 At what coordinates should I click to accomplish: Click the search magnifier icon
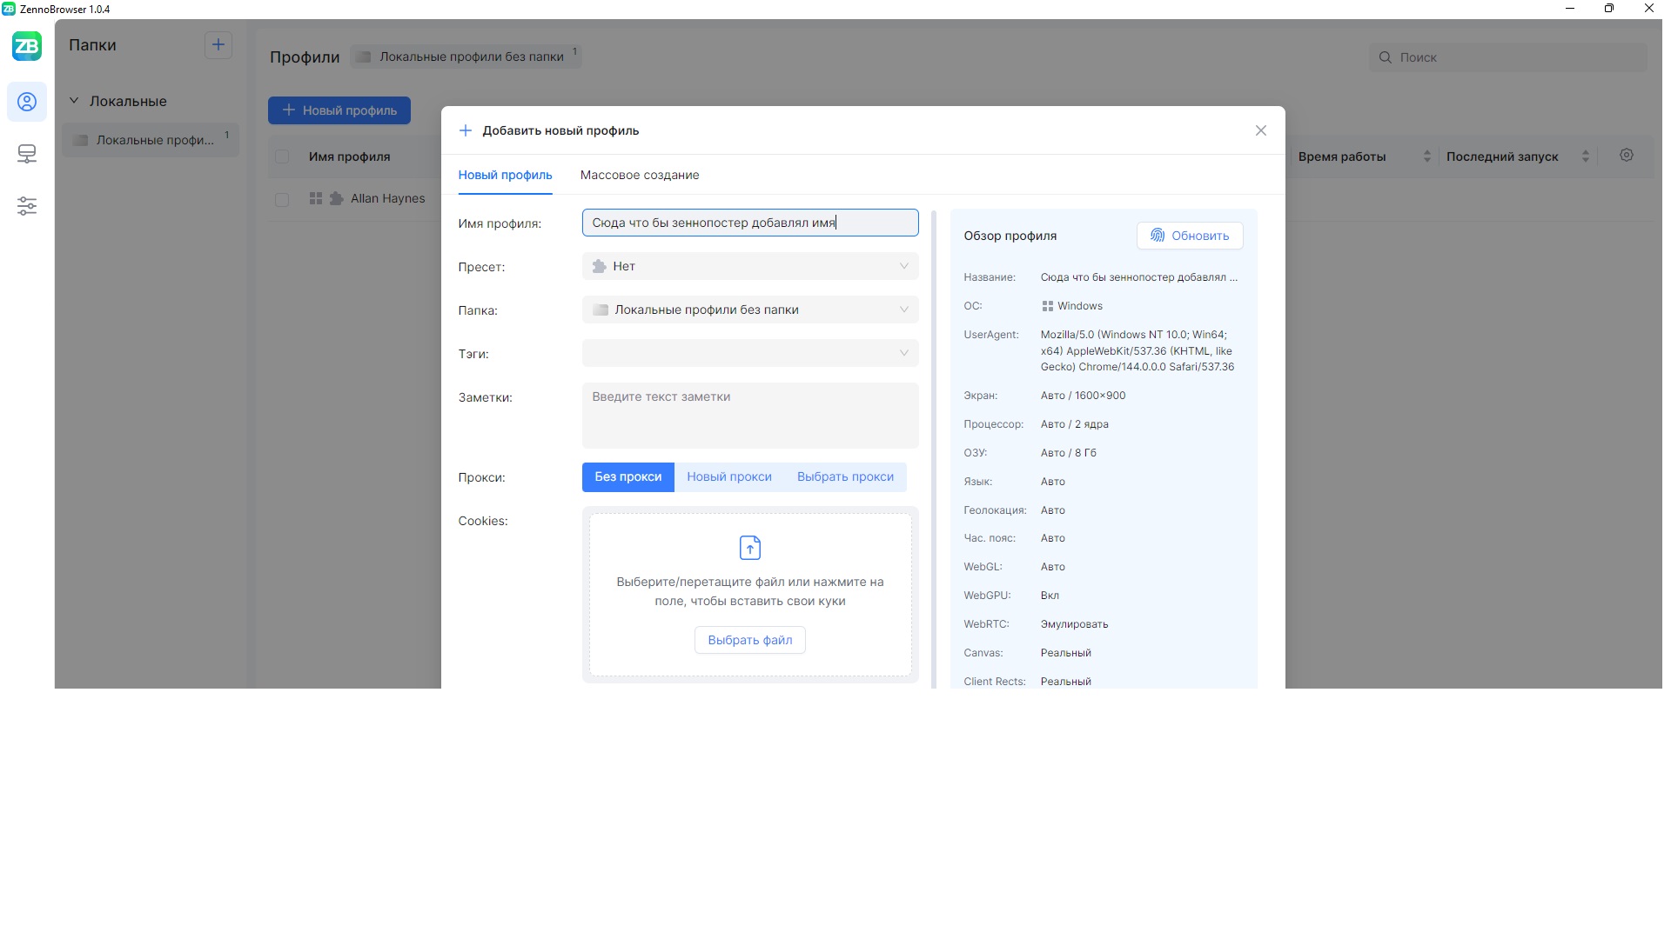click(x=1385, y=57)
